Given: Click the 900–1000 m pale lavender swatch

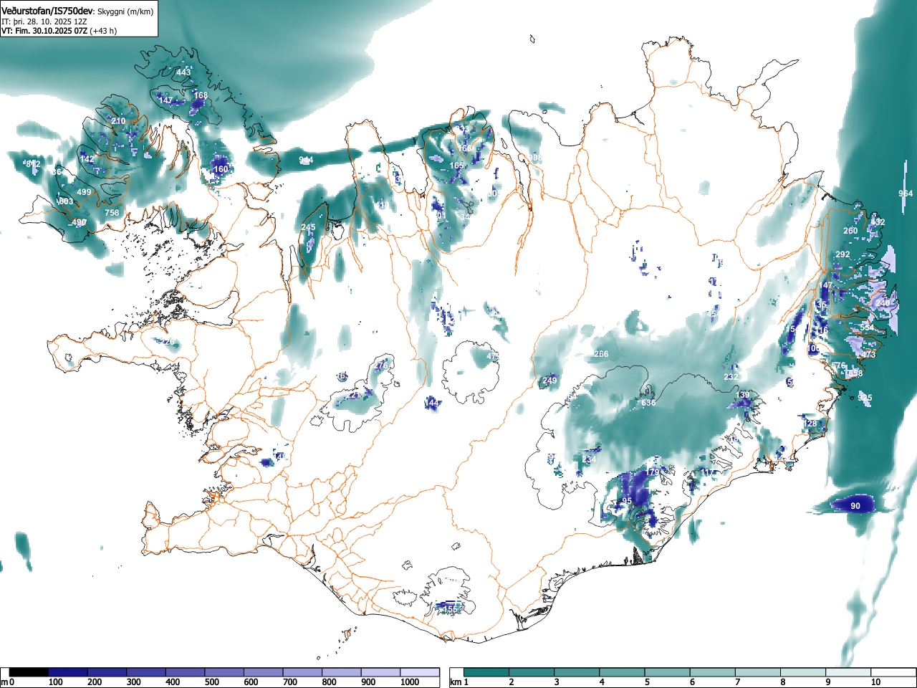Looking at the screenshot, I should click(x=380, y=672).
